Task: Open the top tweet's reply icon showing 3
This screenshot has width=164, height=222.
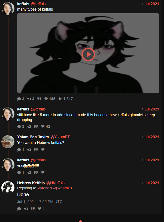Action: tap(19, 99)
